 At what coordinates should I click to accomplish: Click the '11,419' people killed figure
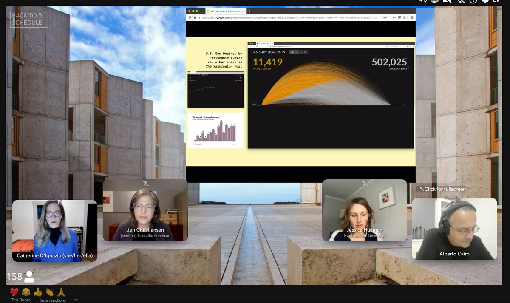point(267,62)
